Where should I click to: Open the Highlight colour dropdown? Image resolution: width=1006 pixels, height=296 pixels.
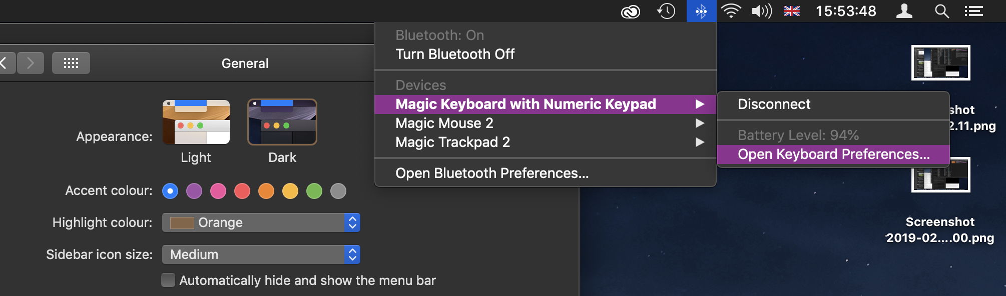261,222
